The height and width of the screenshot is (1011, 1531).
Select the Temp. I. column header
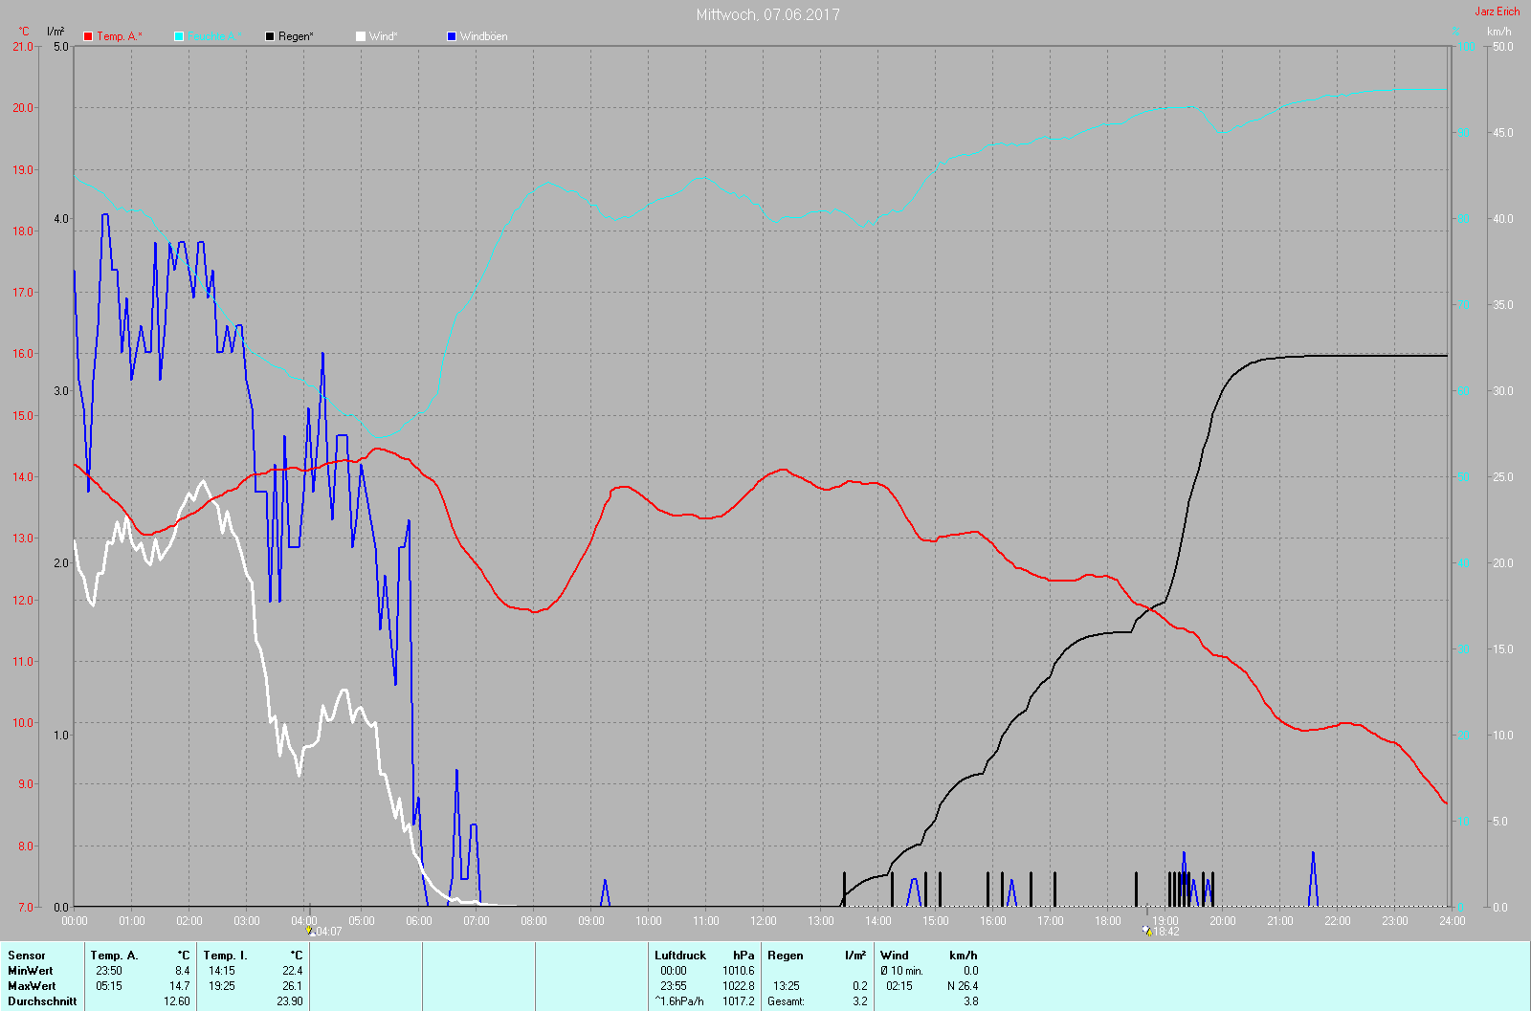click(225, 955)
